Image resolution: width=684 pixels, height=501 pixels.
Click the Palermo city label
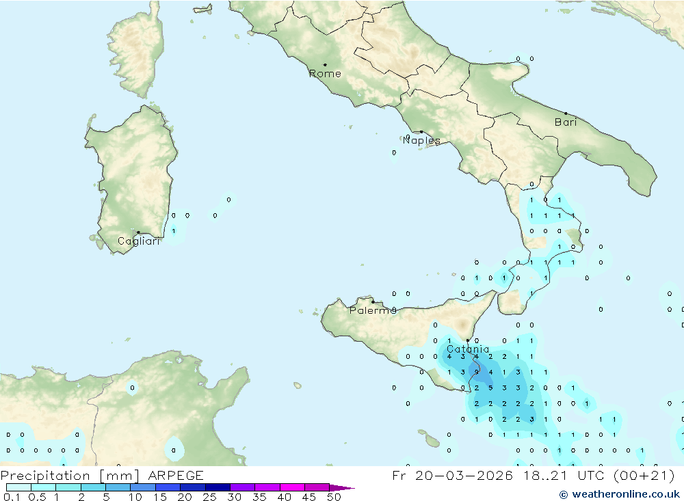point(373,310)
